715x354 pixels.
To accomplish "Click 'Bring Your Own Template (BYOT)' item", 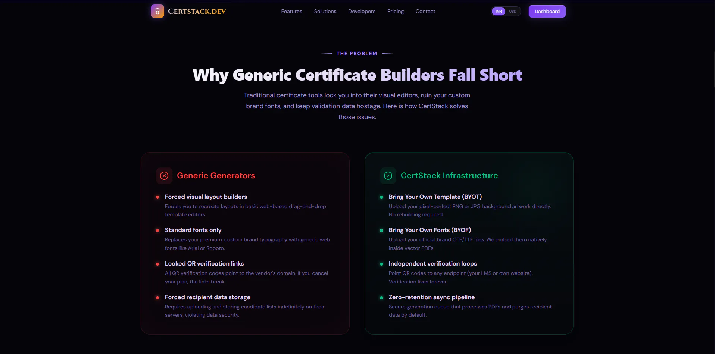I will pos(435,197).
